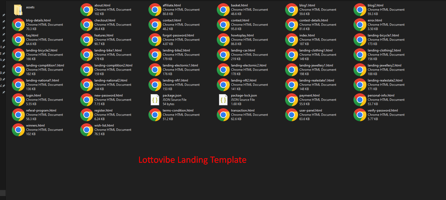Select the landing-bicycle1.html file name
This screenshot has height=200, width=446.
click(x=383, y=35)
